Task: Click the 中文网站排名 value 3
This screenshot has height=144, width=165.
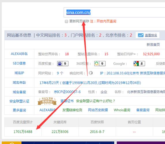Action: point(65,35)
